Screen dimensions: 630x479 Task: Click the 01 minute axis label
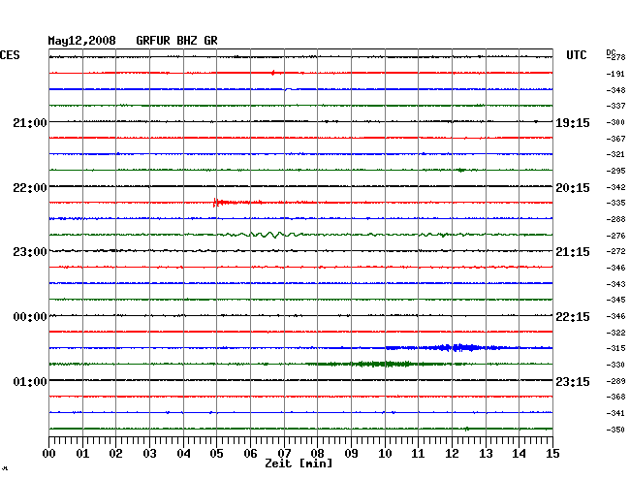pos(82,454)
